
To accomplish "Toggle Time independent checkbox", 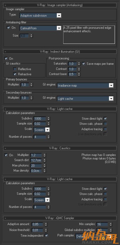I will coord(46,235).
